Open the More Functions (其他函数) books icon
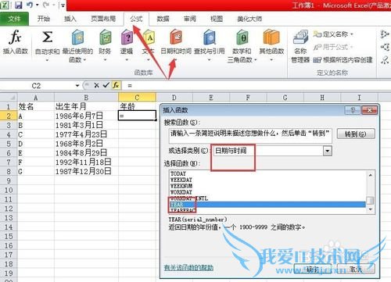 (x=271, y=37)
